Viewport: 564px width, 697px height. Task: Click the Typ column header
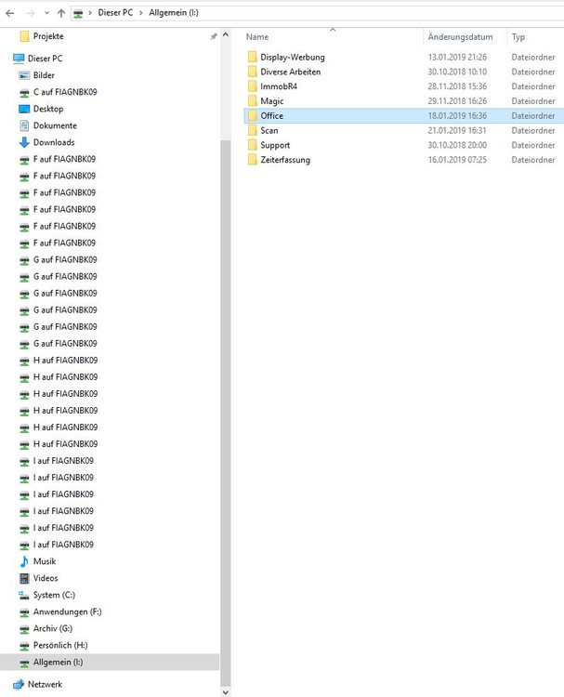[518, 37]
